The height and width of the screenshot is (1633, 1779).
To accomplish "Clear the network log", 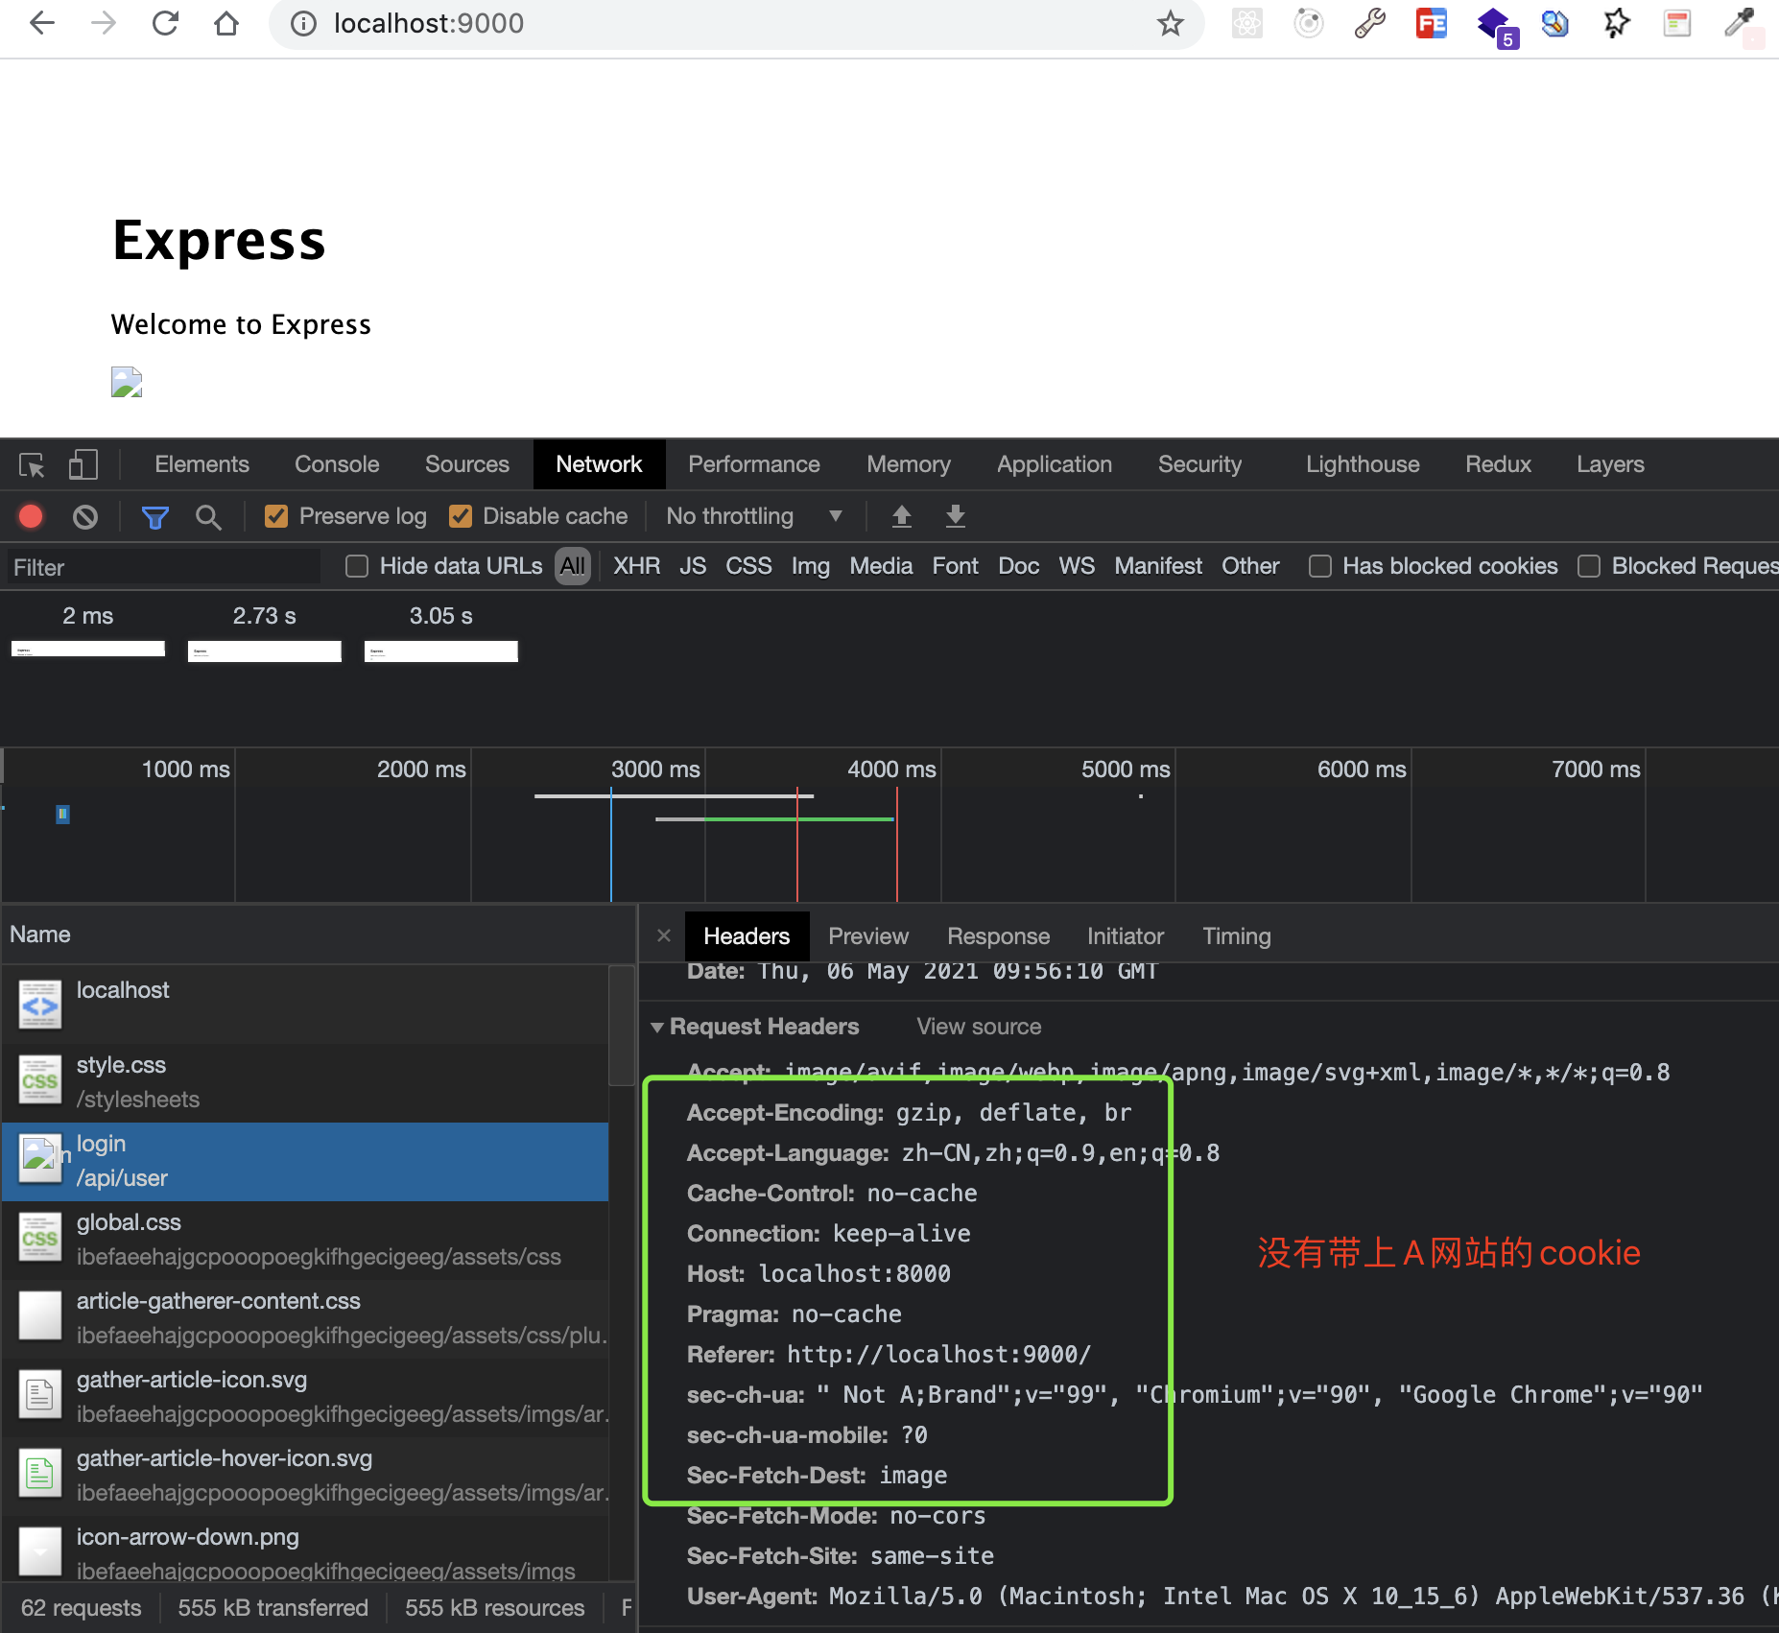I will [85, 517].
